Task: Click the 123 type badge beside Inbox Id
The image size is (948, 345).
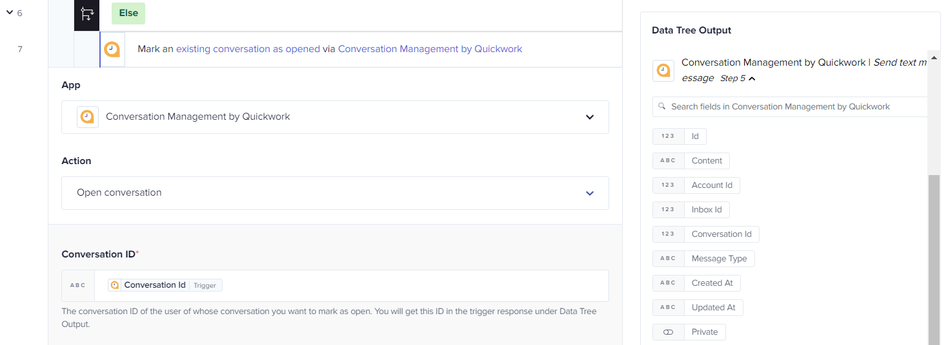Action: [x=668, y=210]
